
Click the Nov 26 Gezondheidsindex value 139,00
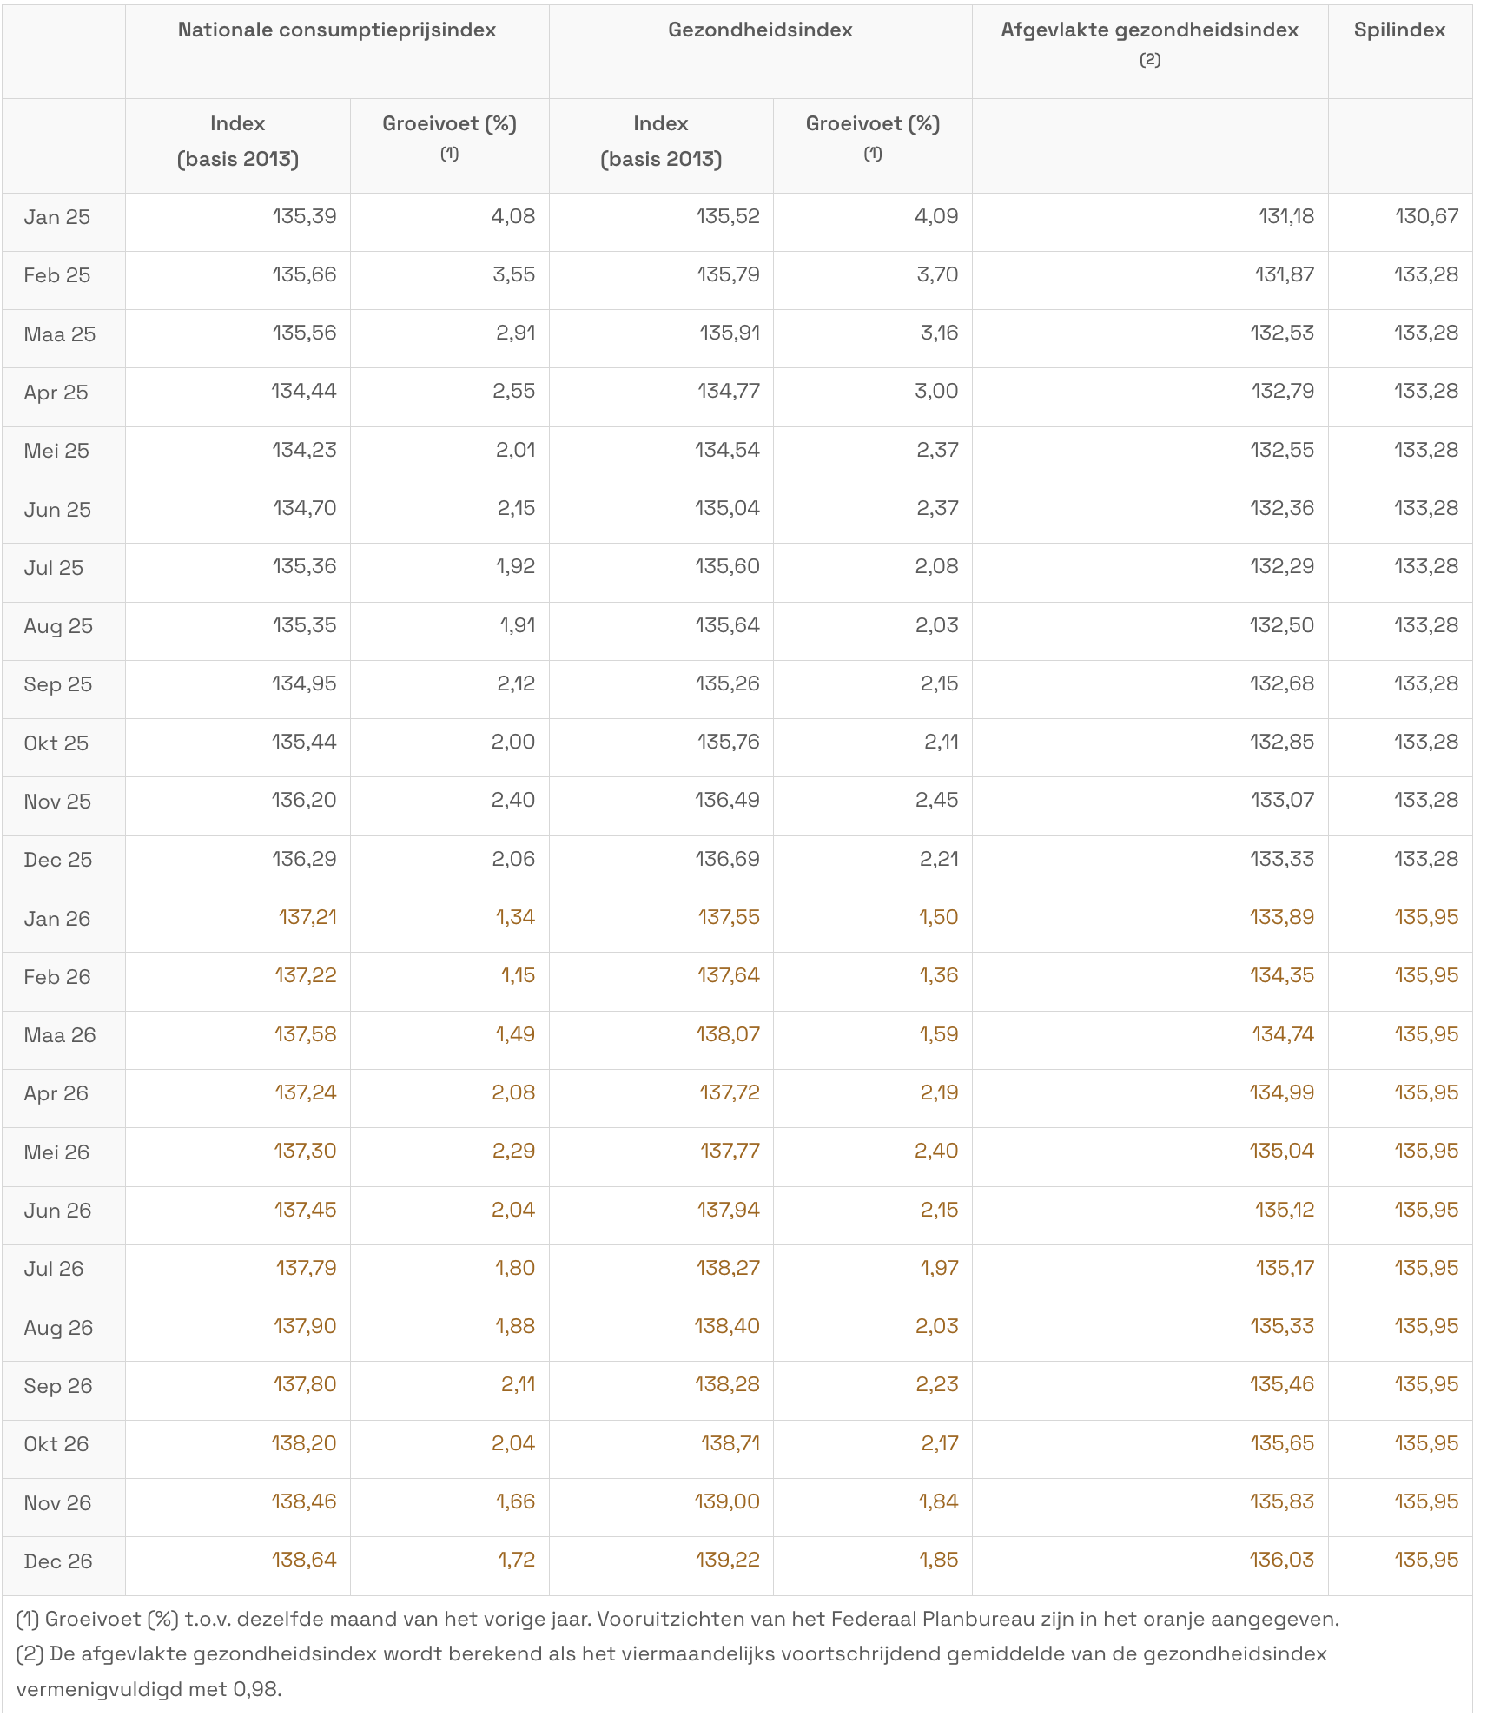pos(727,1501)
